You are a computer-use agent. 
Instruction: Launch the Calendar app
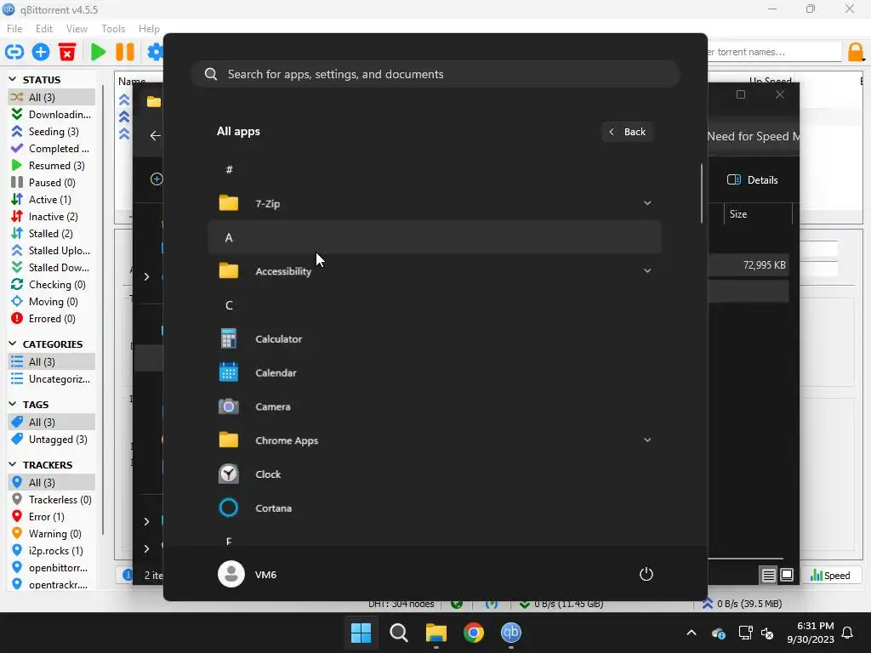click(435, 373)
